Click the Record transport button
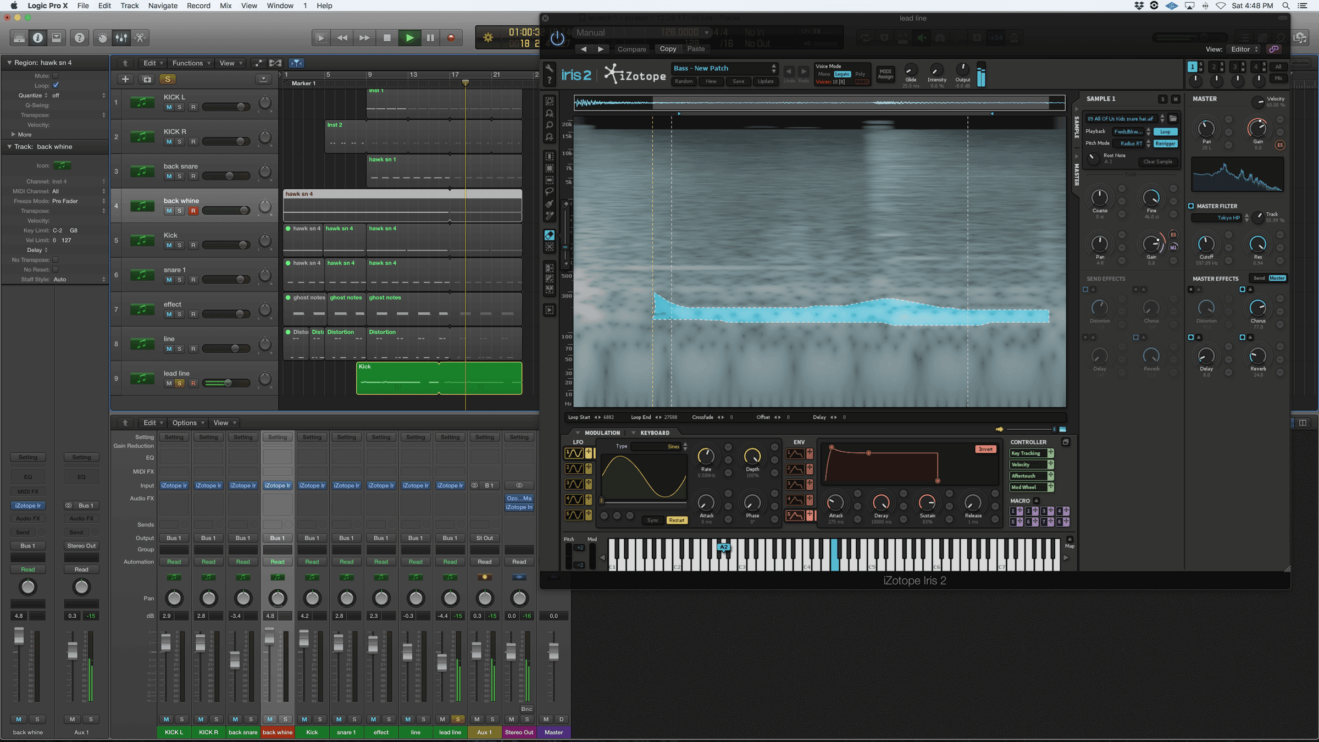The image size is (1319, 742). pyautogui.click(x=451, y=38)
